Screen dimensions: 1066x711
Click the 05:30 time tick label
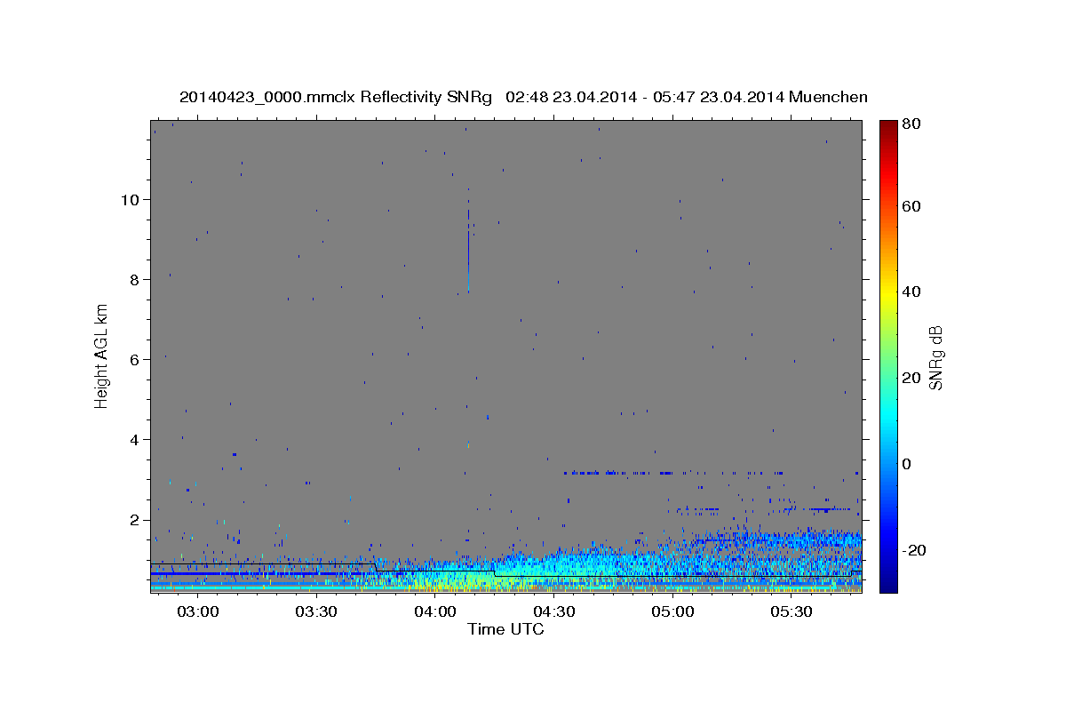[x=792, y=611]
